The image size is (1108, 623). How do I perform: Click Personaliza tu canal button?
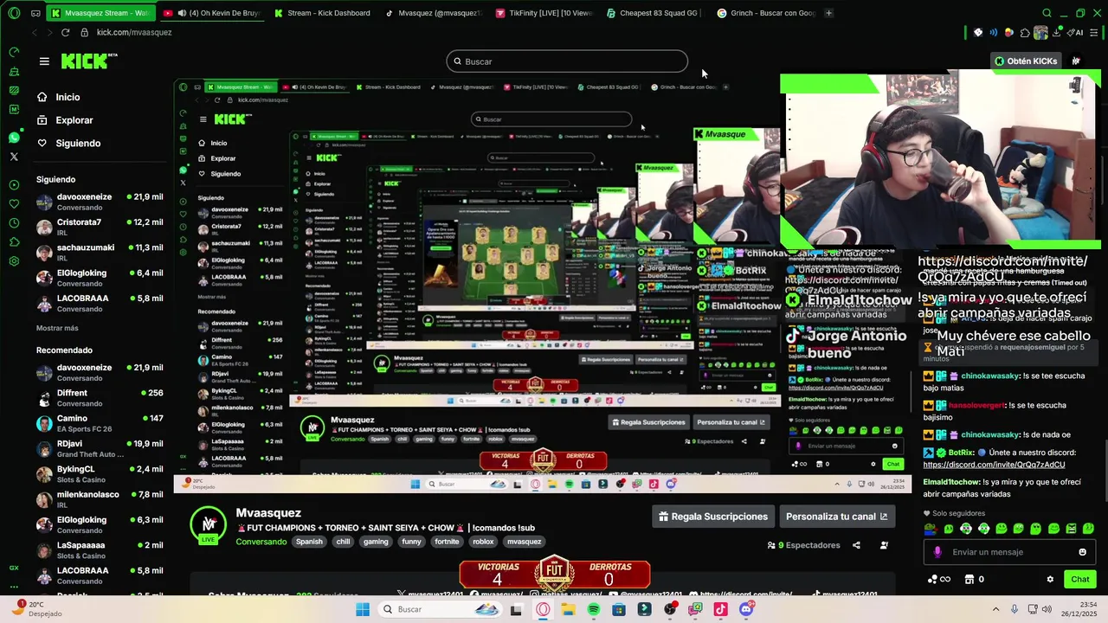click(836, 517)
